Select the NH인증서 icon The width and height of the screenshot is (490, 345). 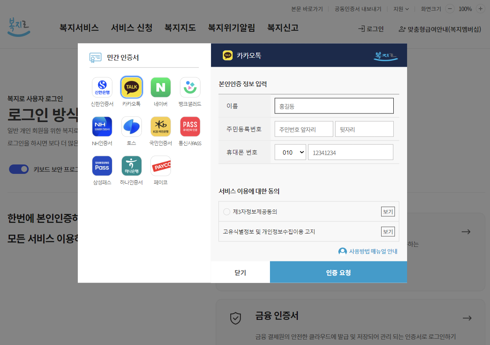pyautogui.click(x=102, y=126)
